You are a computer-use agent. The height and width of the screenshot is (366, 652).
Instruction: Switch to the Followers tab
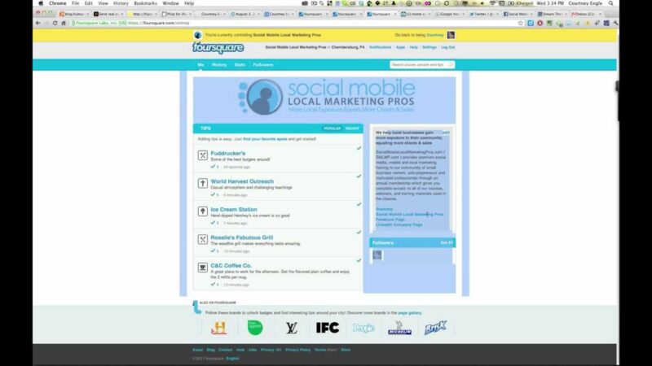263,65
